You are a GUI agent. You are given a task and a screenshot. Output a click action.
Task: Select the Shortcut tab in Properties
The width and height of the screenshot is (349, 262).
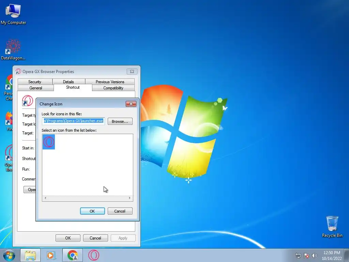coord(73,87)
